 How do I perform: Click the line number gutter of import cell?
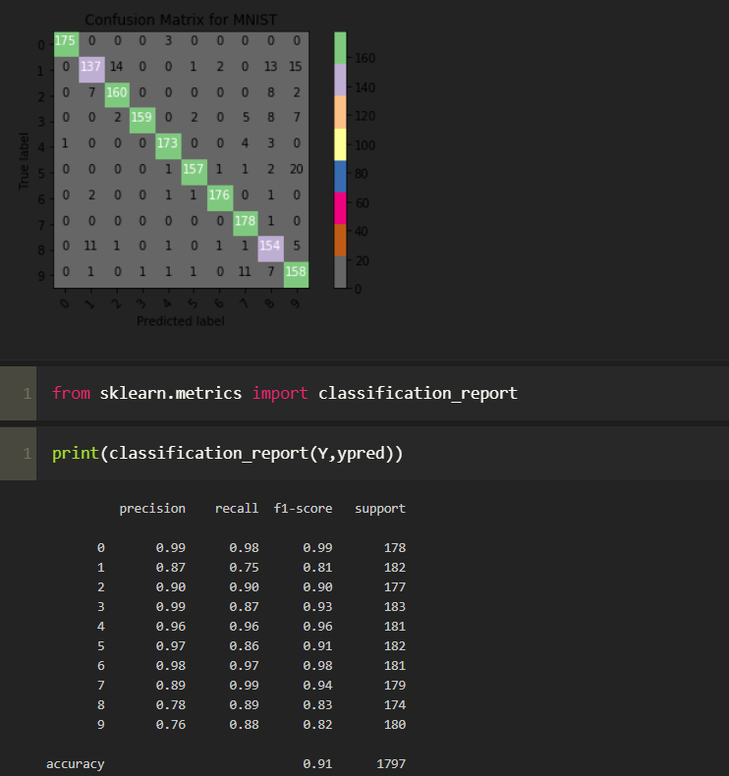[19, 394]
